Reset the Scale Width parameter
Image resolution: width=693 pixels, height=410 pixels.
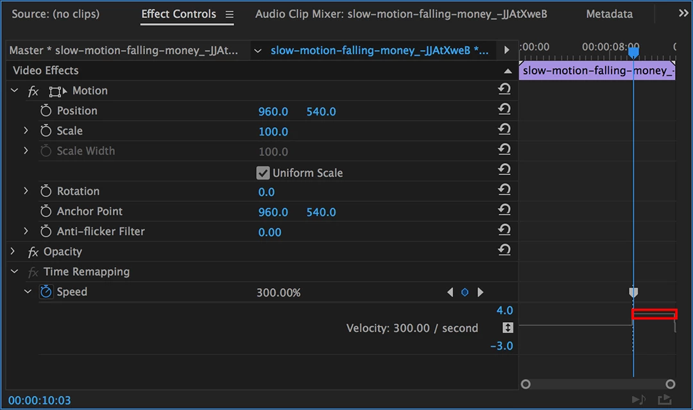(504, 149)
